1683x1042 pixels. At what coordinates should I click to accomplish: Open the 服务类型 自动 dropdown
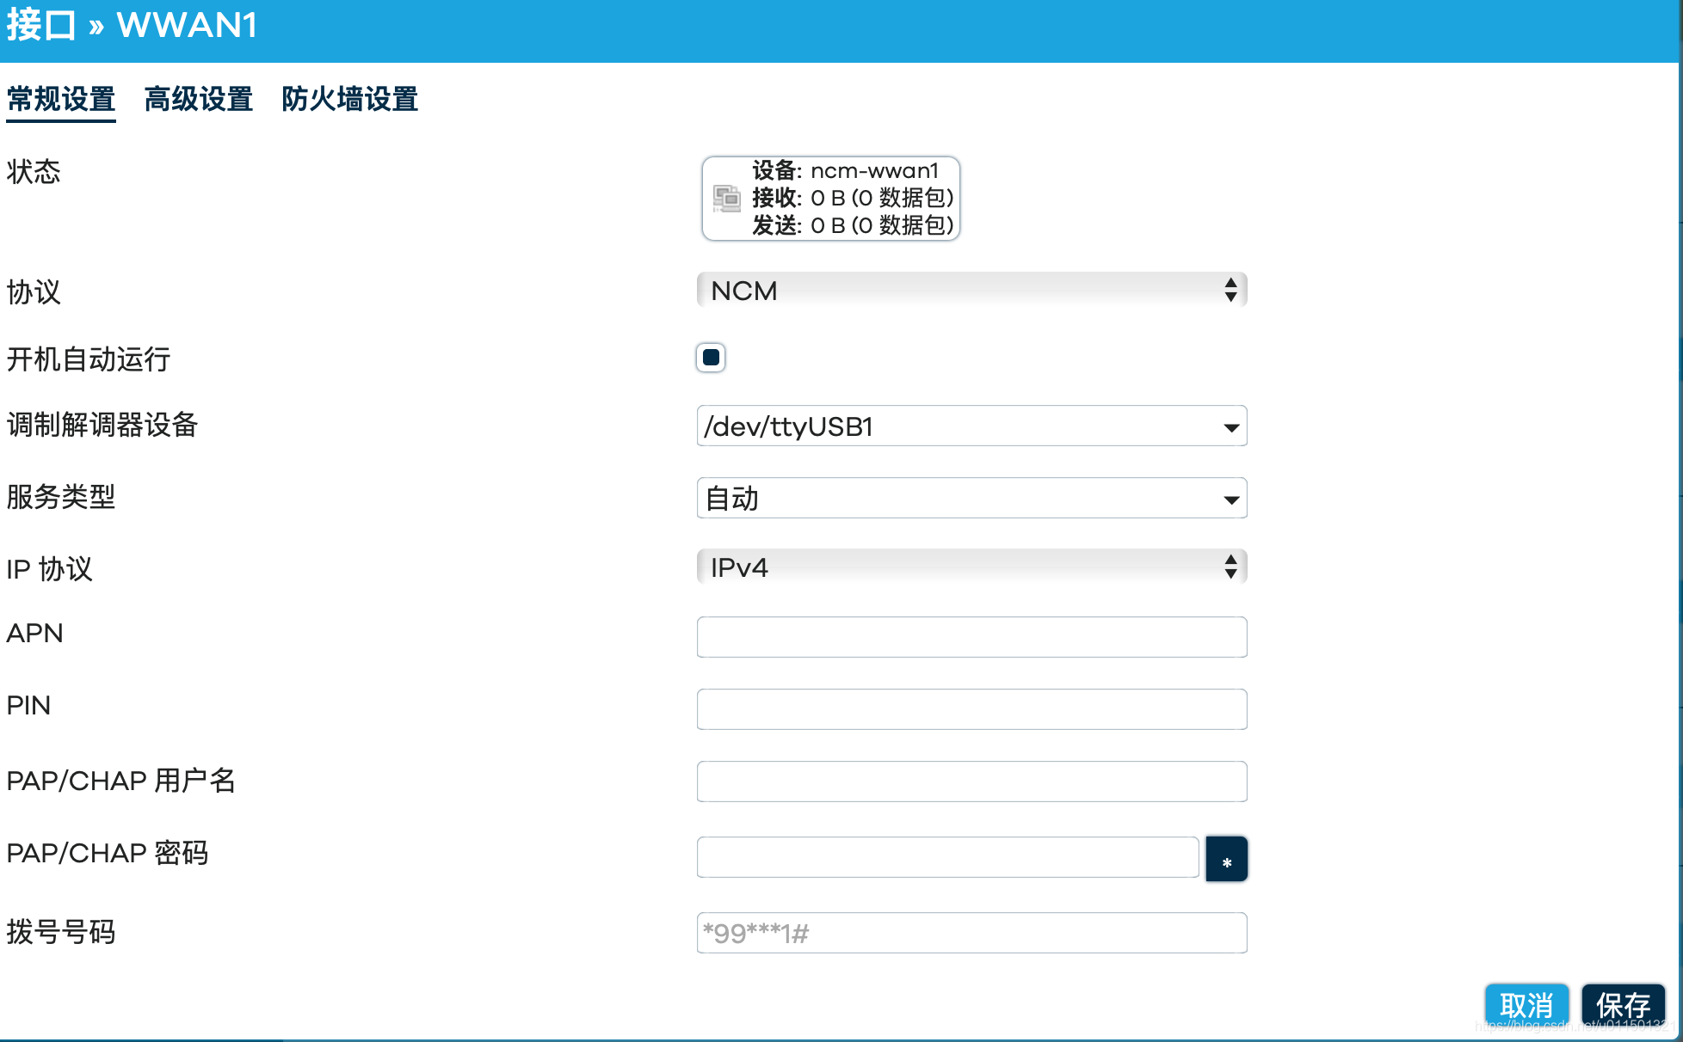coord(971,499)
